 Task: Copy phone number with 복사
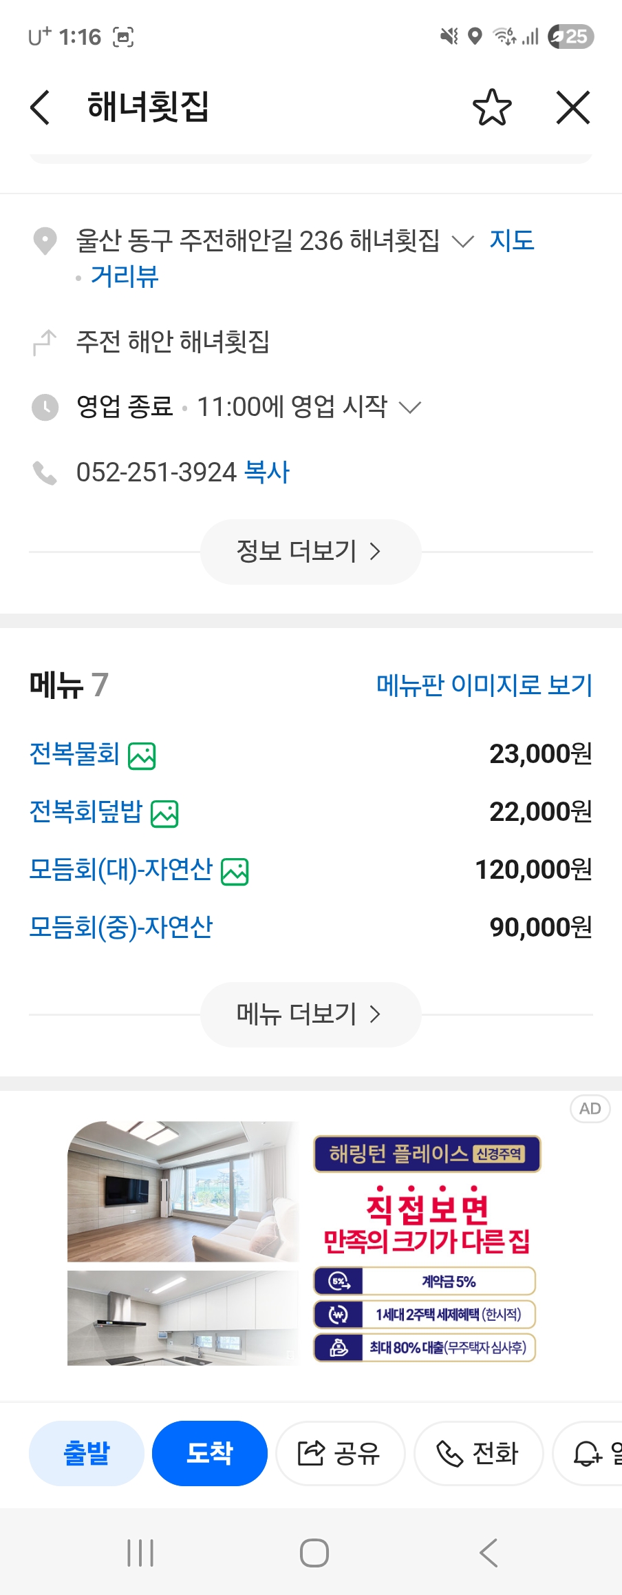pyautogui.click(x=267, y=472)
